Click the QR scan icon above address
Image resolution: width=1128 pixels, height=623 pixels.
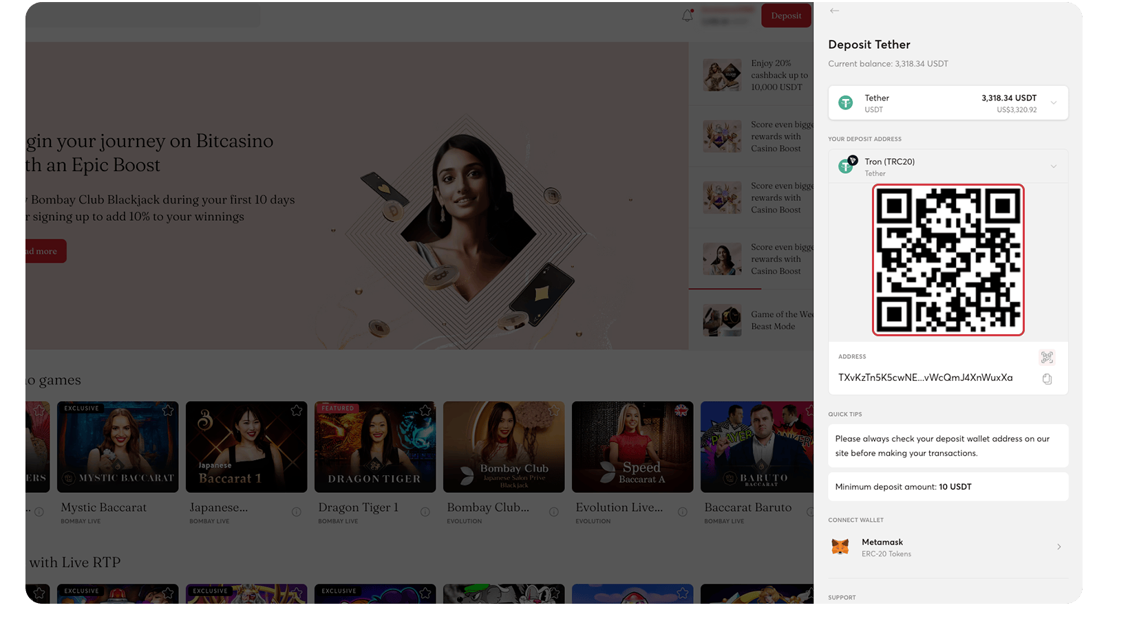pyautogui.click(x=1047, y=357)
